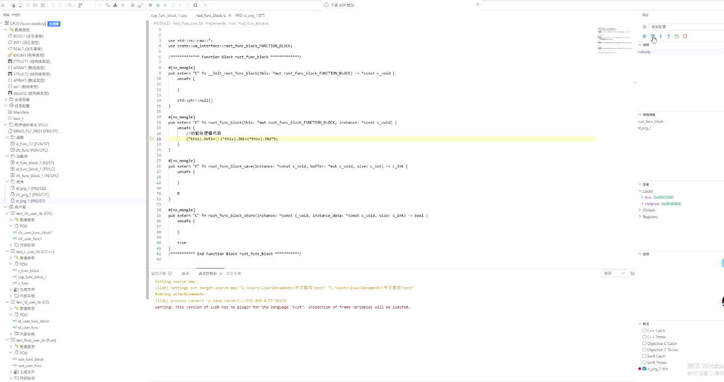Open rust_func_block in Rust library tree
This screenshot has width=724, height=382.
[x=31, y=359]
